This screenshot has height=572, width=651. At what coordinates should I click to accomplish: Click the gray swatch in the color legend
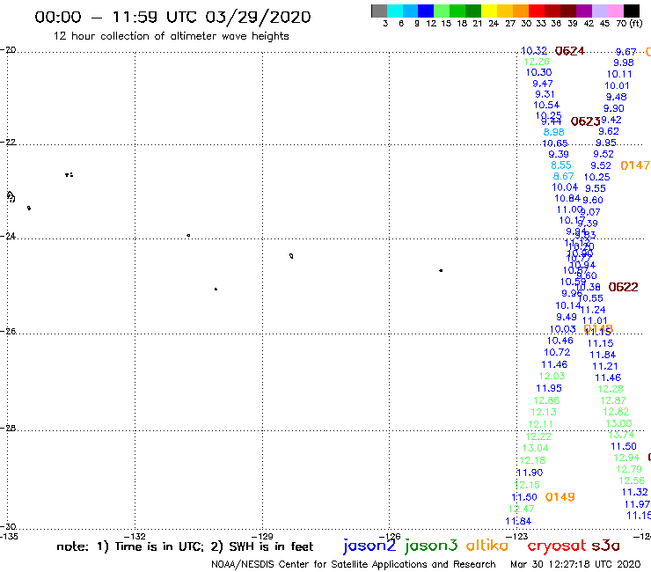tap(379, 11)
